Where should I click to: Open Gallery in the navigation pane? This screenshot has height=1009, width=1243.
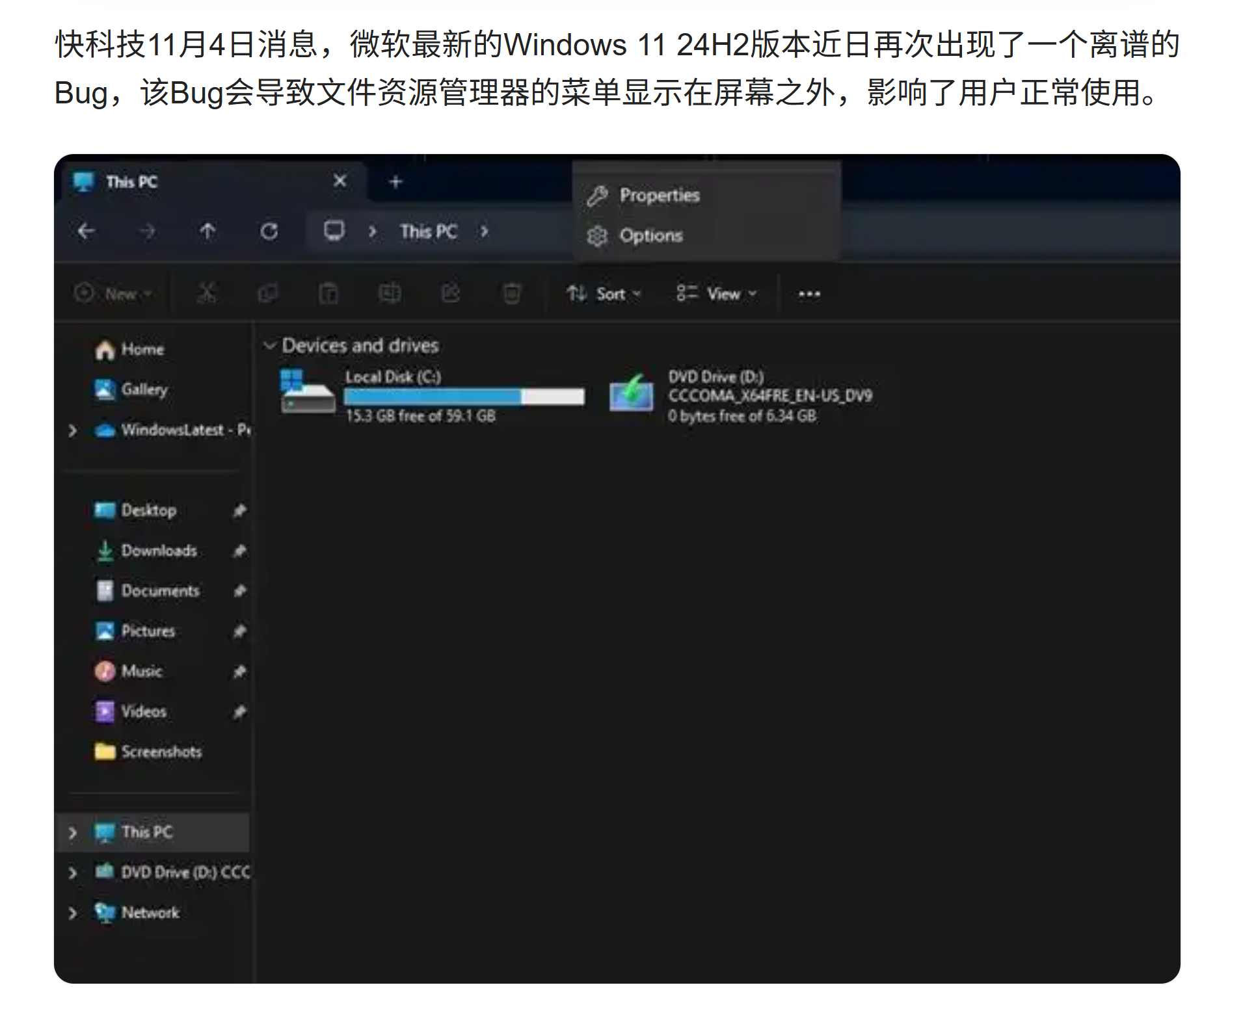pyautogui.click(x=131, y=389)
